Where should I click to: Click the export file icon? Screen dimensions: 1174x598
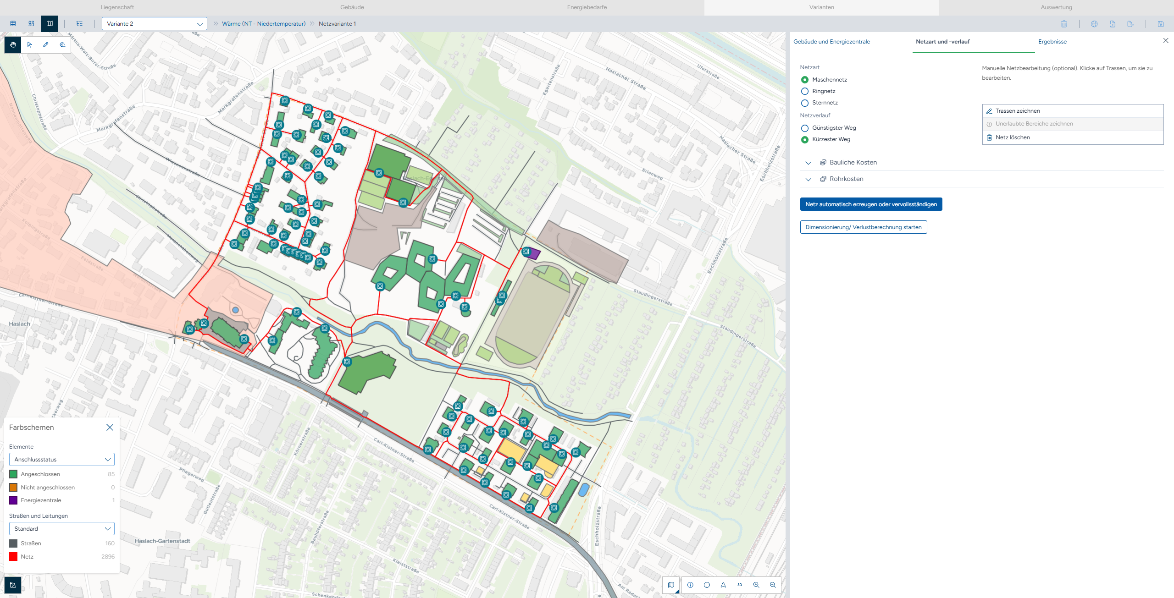[1130, 24]
